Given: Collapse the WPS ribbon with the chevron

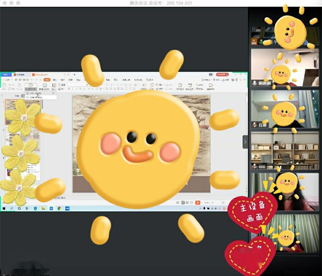Looking at the screenshot, I should coord(245,80).
